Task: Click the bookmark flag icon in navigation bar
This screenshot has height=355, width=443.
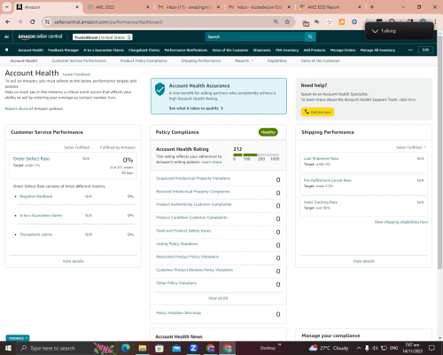Action: [7, 50]
